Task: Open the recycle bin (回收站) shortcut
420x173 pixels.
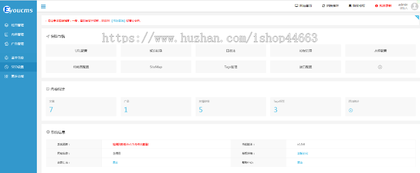Action: tap(231, 50)
